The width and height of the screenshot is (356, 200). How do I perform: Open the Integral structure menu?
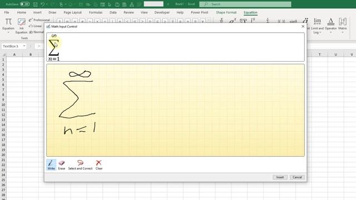pyautogui.click(x=253, y=21)
